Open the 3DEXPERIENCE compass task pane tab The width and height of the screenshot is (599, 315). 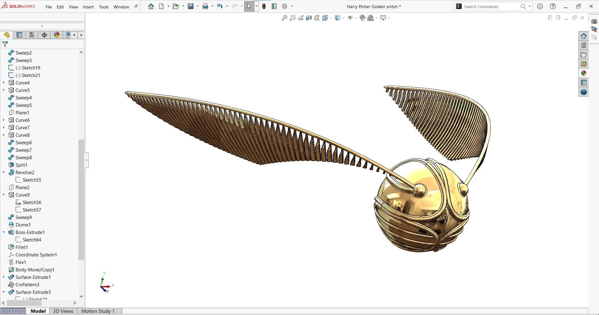click(x=584, y=92)
